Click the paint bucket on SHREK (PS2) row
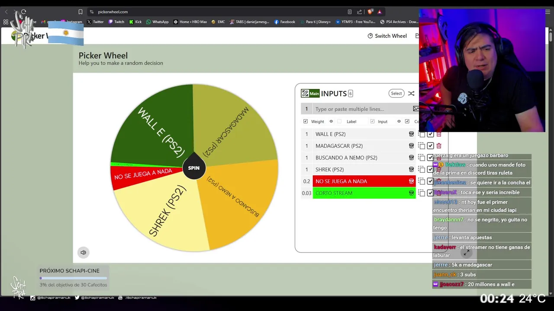 tap(411, 169)
